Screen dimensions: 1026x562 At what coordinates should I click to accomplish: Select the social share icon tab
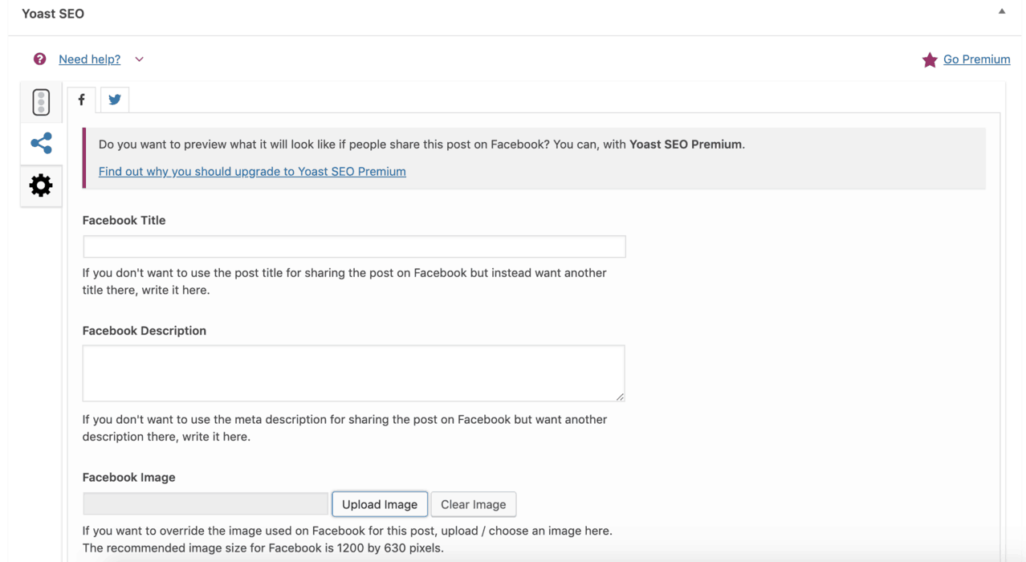click(x=41, y=144)
